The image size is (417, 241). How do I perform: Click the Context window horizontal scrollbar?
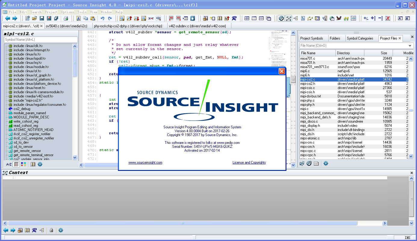183,223
